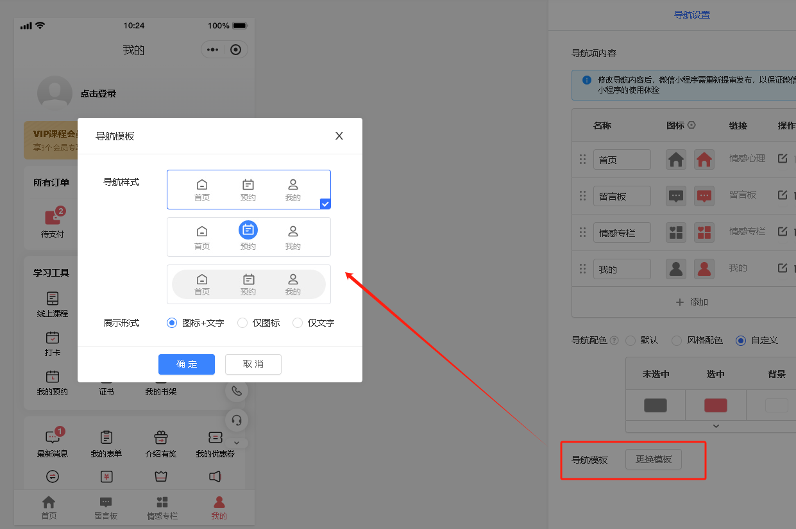Image resolution: width=796 pixels, height=529 pixels.
Task: Open 我的表单 in the phone preview
Action: tap(106, 444)
